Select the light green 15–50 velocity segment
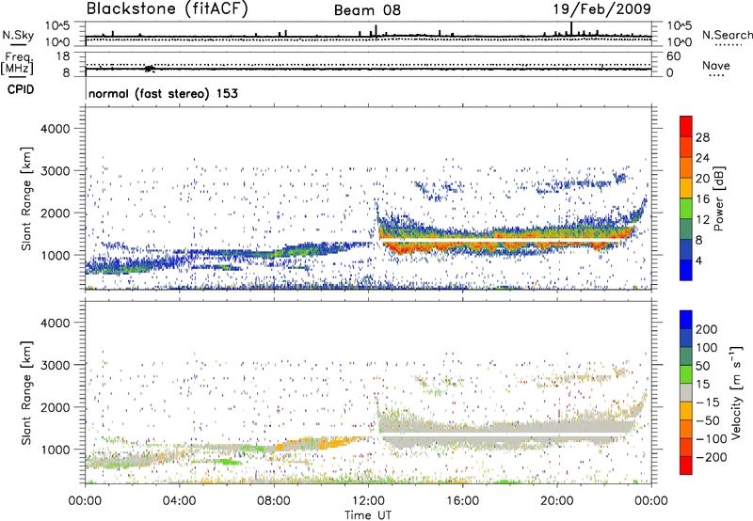 coord(686,374)
